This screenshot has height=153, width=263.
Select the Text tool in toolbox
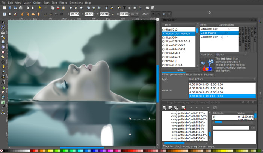point(3,82)
